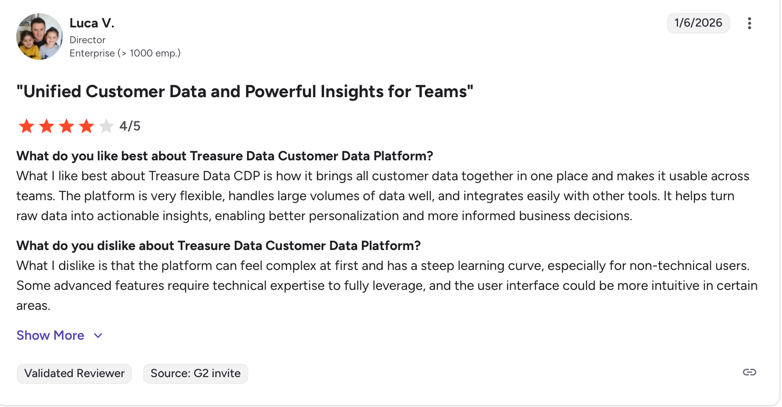Screen dimensions: 782x407
Task: Click the first red rating star
Action: 27,126
